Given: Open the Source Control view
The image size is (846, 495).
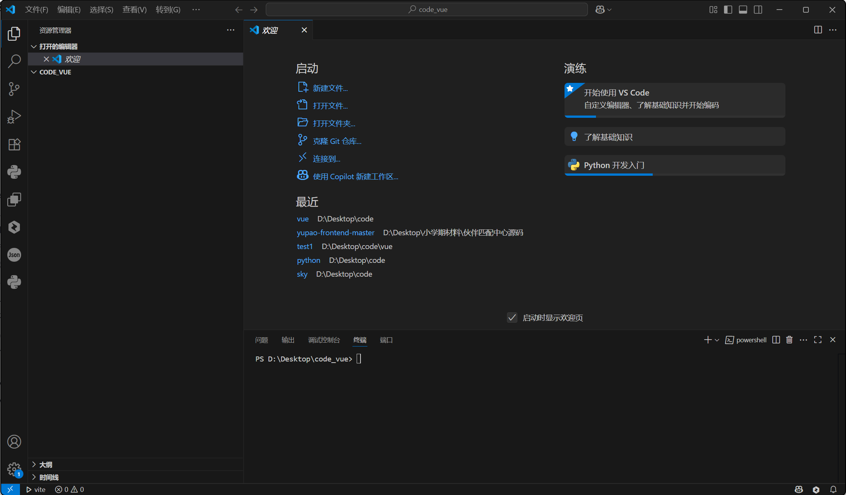Looking at the screenshot, I should pos(14,89).
